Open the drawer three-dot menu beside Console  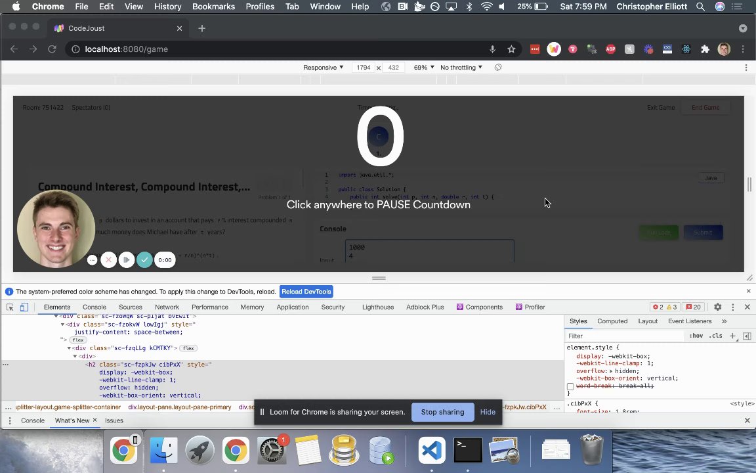(x=10, y=420)
